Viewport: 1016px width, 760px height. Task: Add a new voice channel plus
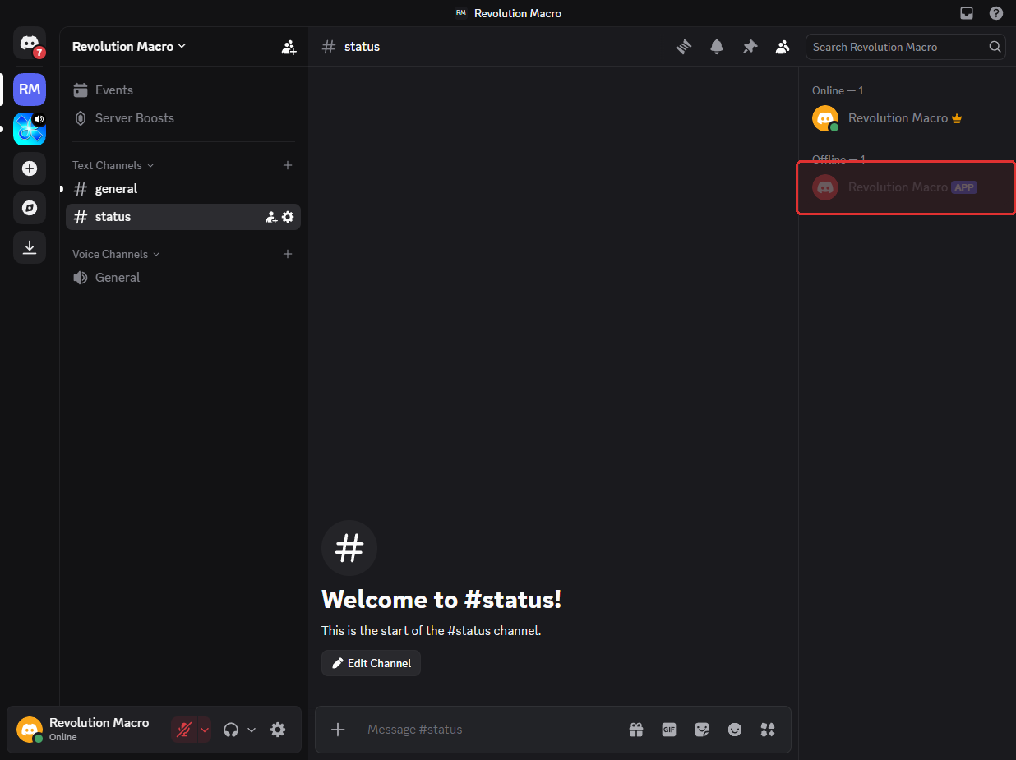coord(288,254)
